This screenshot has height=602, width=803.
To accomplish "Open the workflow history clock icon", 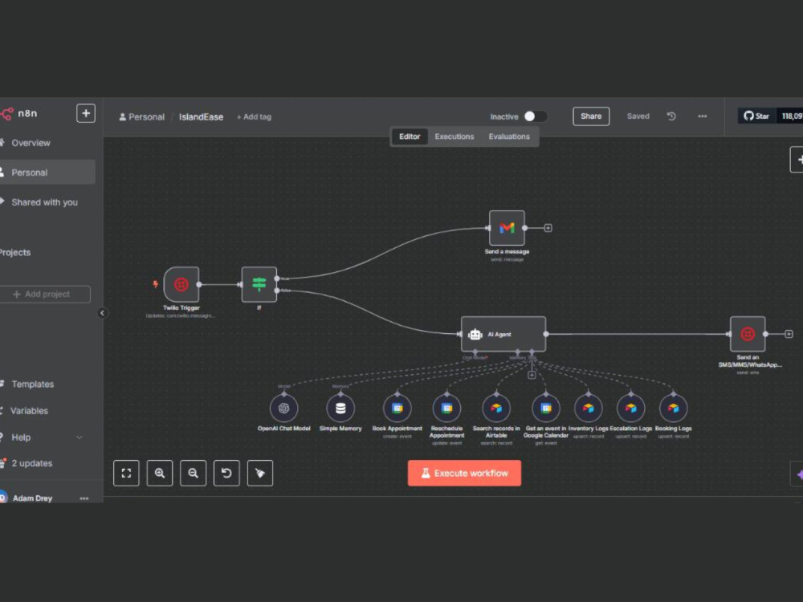I will click(x=671, y=116).
